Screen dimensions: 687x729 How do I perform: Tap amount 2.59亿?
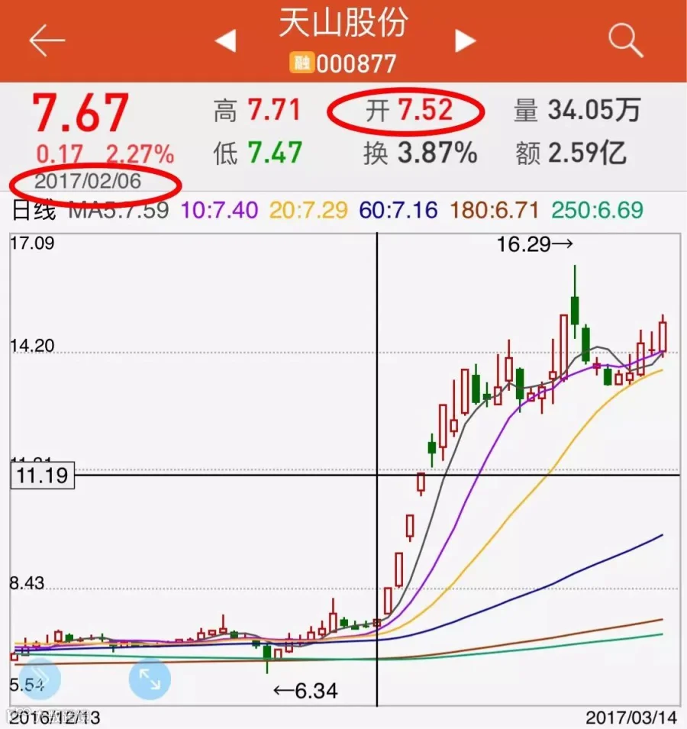click(x=587, y=153)
